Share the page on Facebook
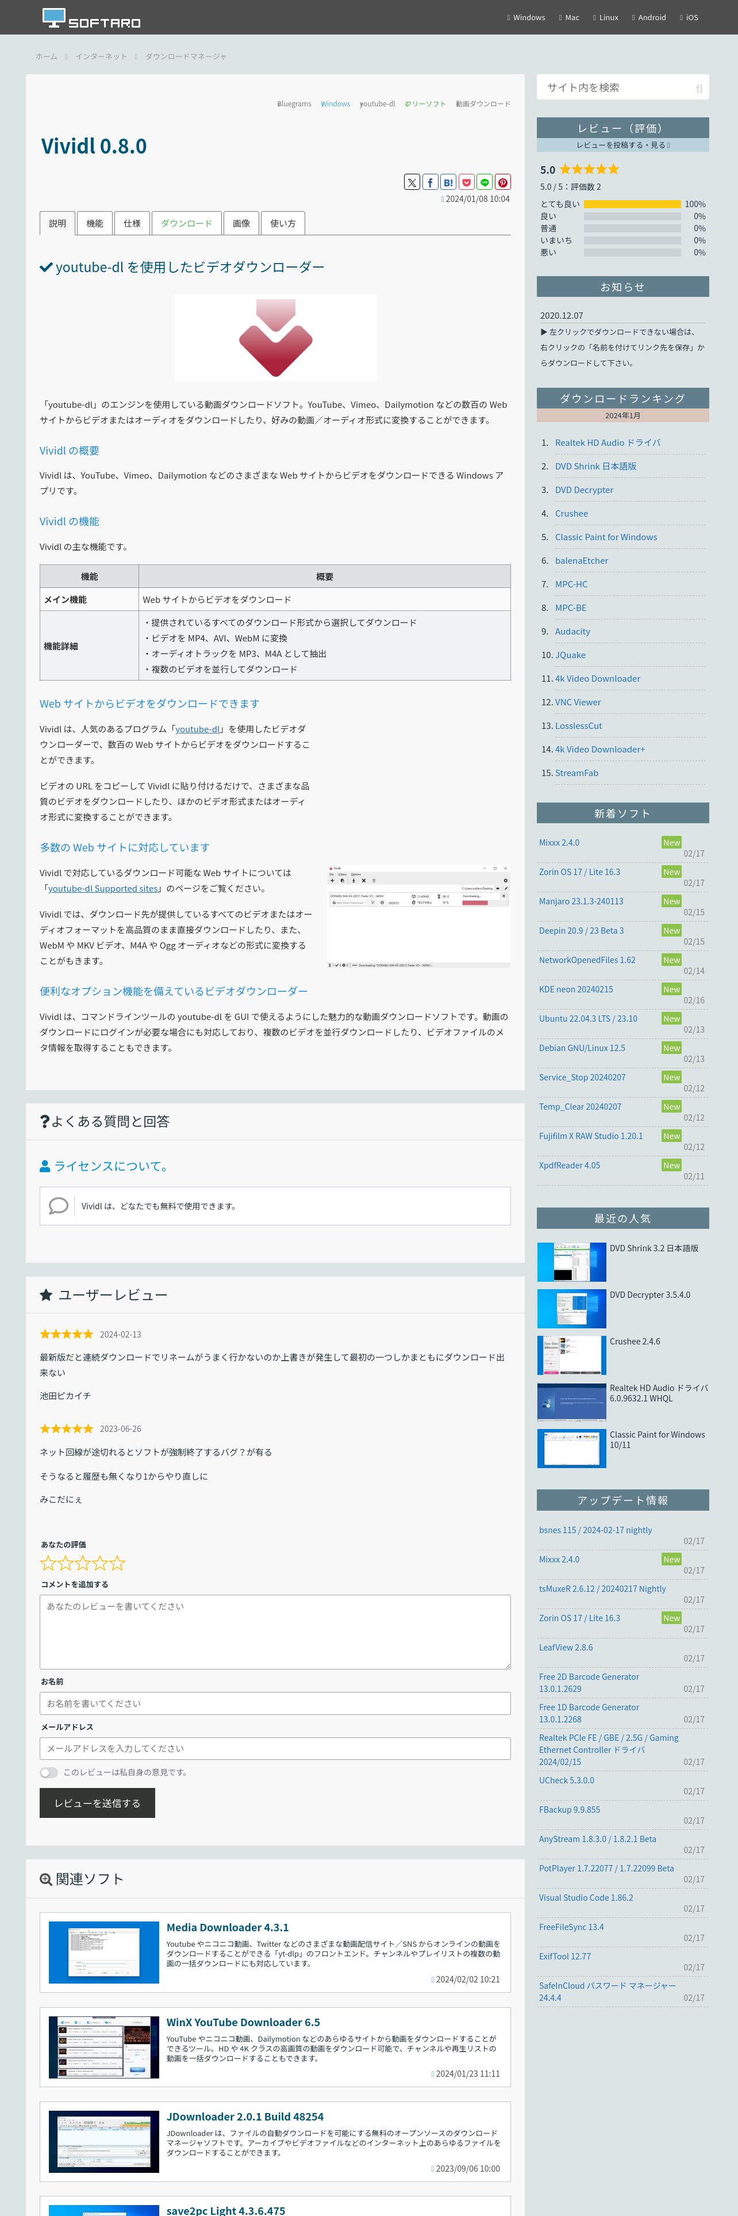 (430, 182)
